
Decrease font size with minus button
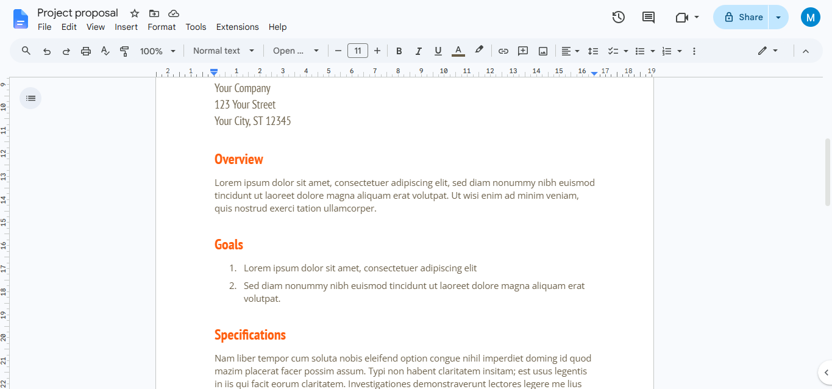pyautogui.click(x=338, y=51)
